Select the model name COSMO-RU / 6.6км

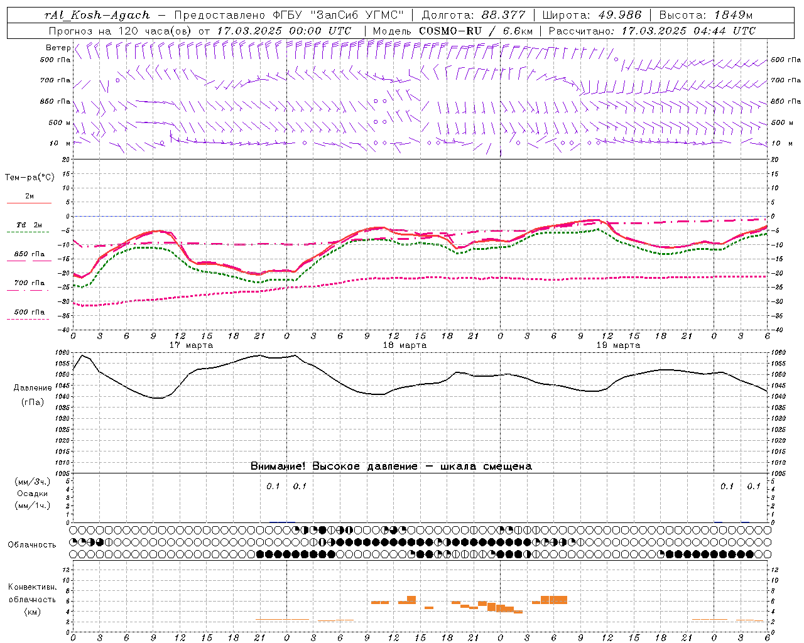tap(476, 30)
